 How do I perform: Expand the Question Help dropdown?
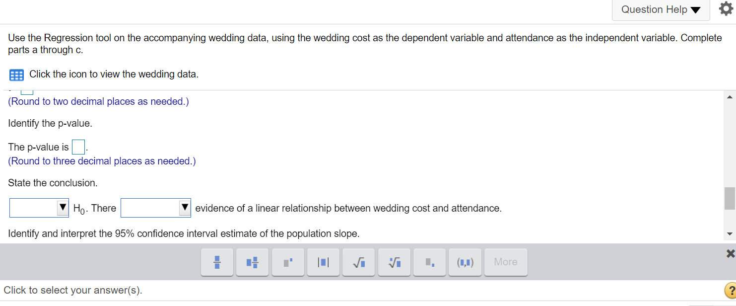[661, 9]
